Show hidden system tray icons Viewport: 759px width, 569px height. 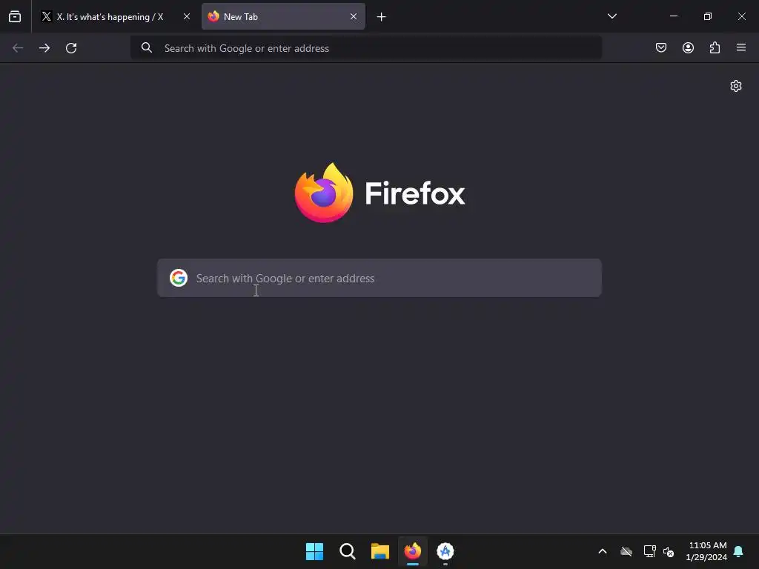(603, 551)
